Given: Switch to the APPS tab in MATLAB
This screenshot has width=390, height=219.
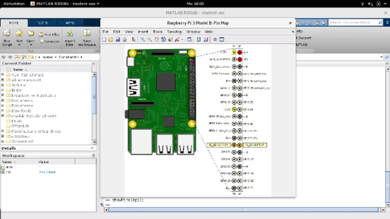Looking at the screenshot, I should [70, 23].
